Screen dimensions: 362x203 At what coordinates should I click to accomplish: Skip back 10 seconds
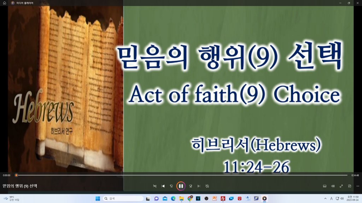(x=171, y=186)
